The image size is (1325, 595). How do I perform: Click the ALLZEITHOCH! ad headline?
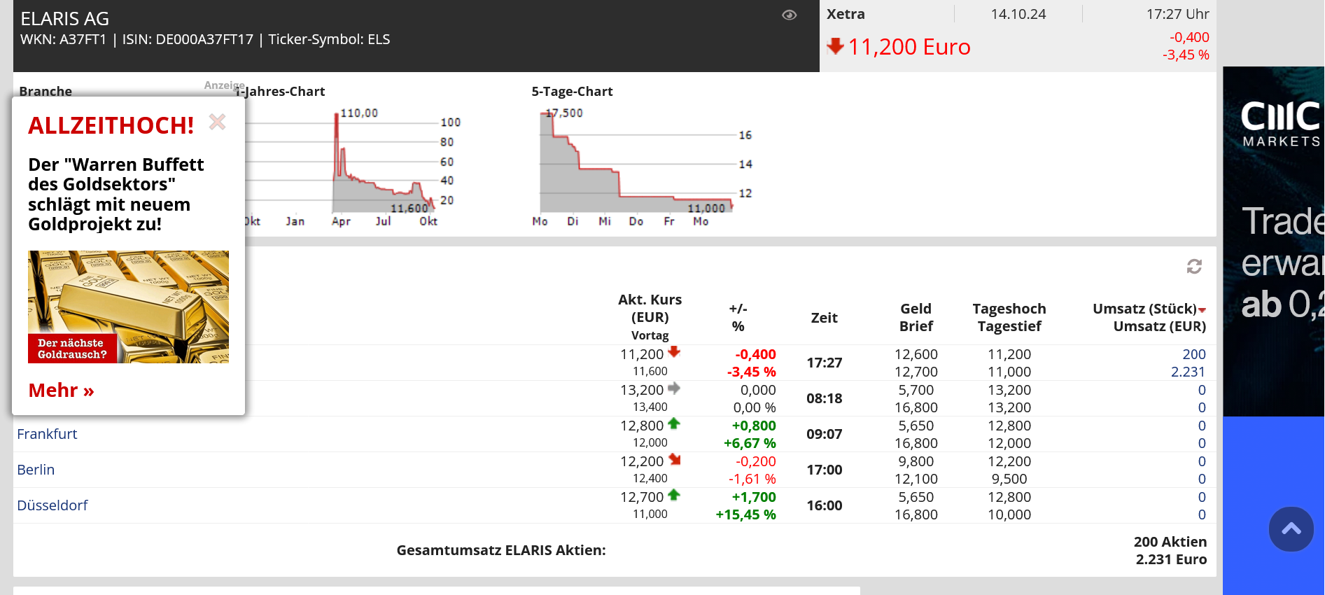tap(111, 126)
